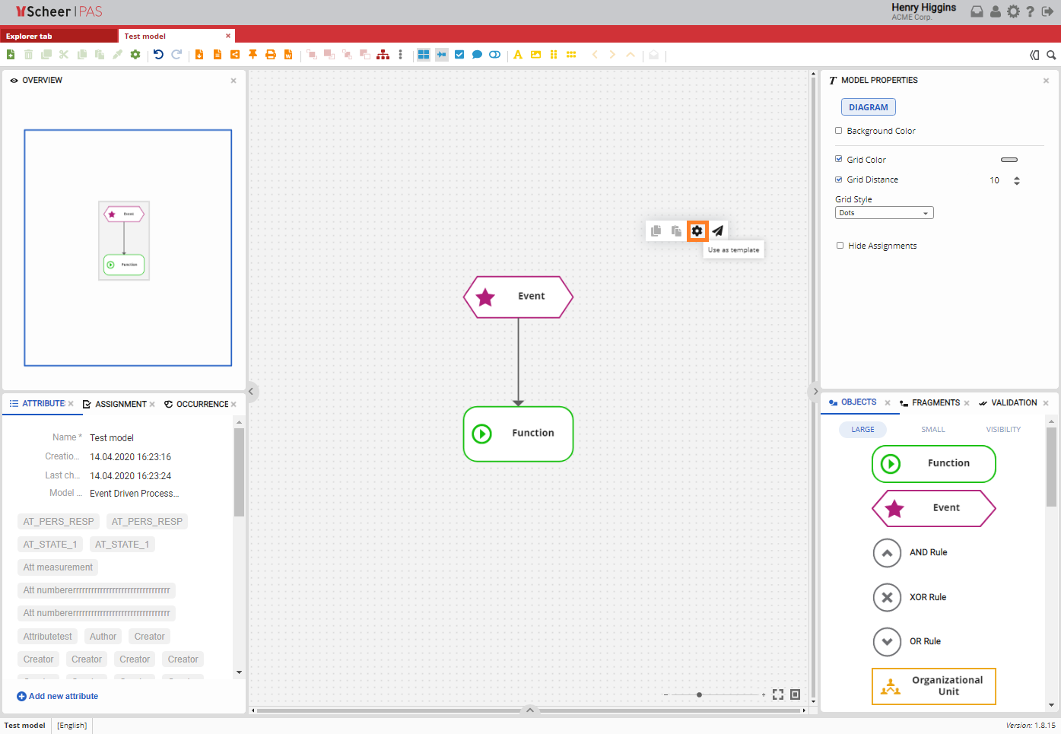Collapse the left panel with arrow handle

point(251,392)
